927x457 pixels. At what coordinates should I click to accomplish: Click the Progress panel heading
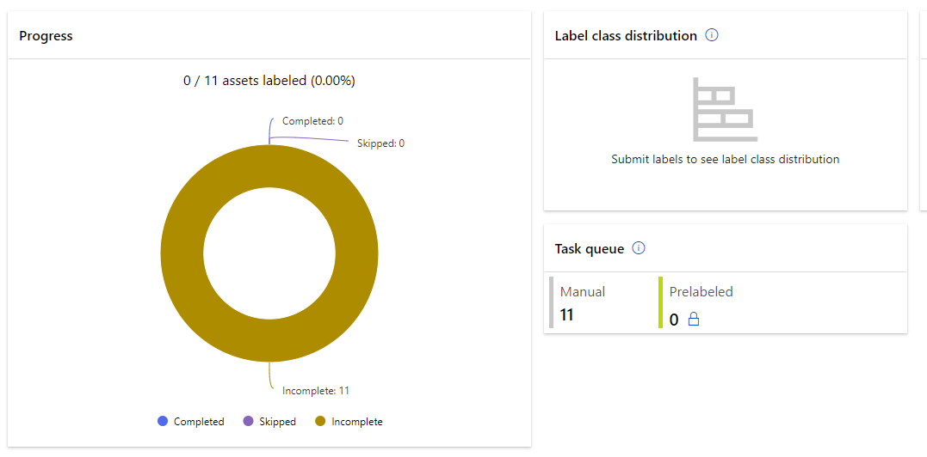tap(46, 36)
